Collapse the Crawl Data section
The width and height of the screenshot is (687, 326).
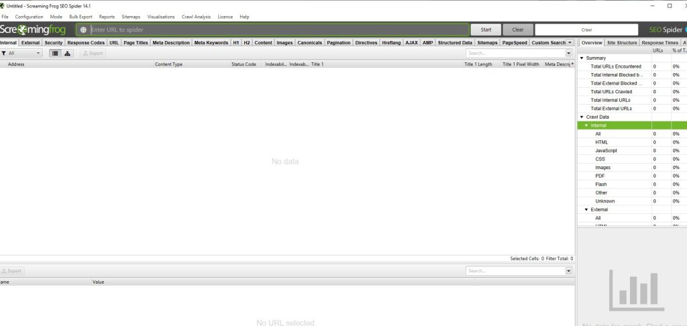pyautogui.click(x=582, y=117)
